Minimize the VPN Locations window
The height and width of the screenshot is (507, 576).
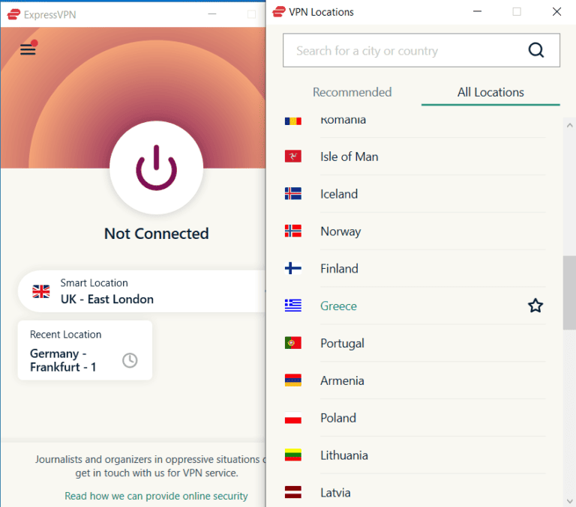(x=477, y=12)
